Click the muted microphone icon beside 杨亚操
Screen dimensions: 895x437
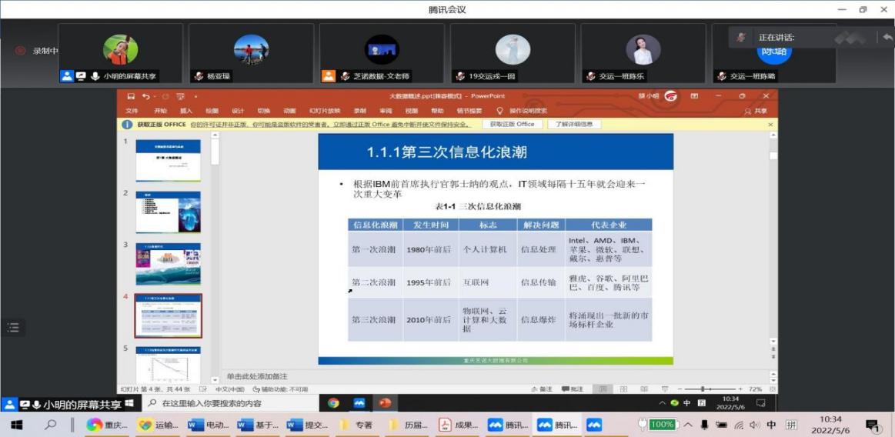(199, 76)
